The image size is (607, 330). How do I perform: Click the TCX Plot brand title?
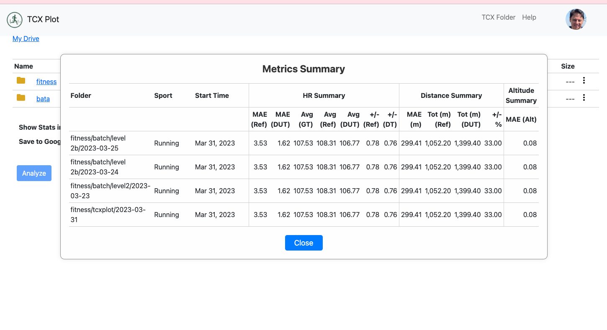click(x=43, y=19)
